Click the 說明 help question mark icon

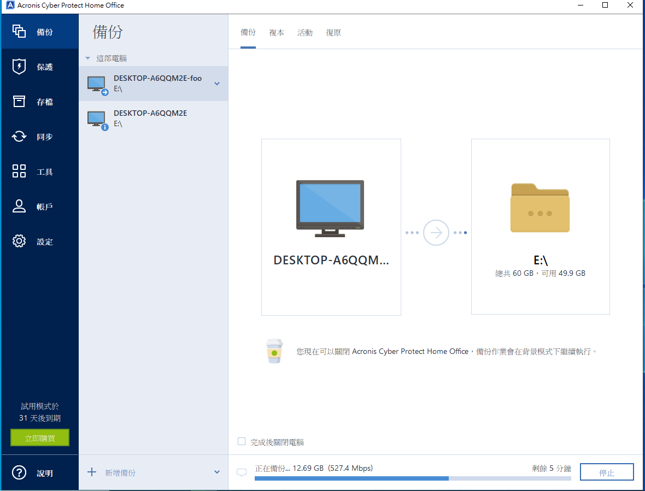point(19,473)
